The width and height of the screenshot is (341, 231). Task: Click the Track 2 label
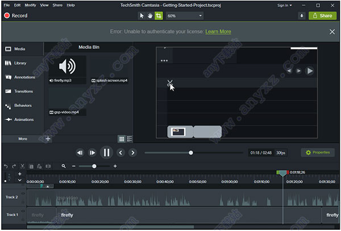pyautogui.click(x=12, y=197)
